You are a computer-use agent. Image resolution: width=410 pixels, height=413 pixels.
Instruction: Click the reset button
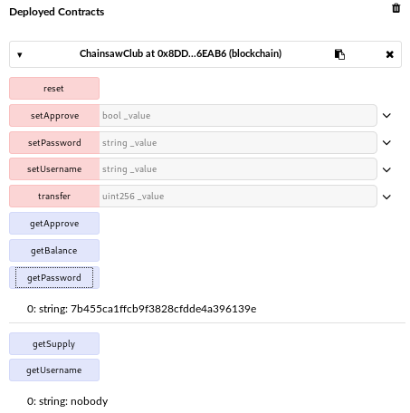54,88
